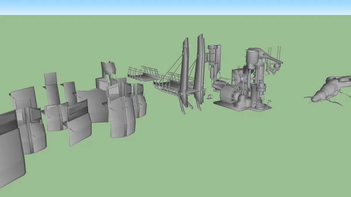Select the left tall pylon of the bridge
This screenshot has height=197, width=351.
point(184,72)
